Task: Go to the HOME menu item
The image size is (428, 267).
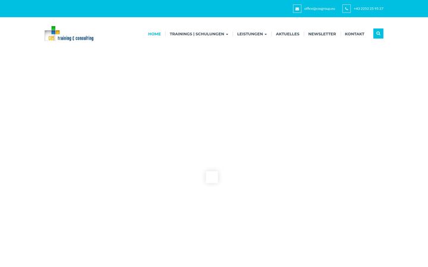Action: [154, 34]
